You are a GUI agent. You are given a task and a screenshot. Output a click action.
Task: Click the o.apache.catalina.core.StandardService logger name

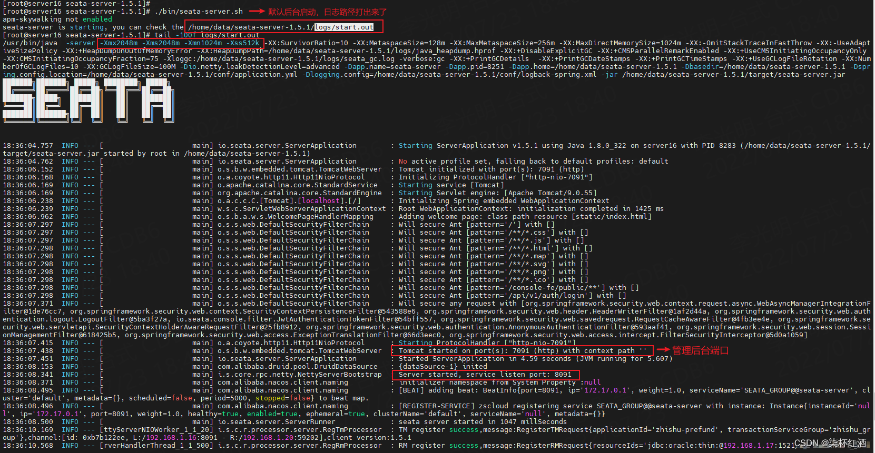[298, 185]
